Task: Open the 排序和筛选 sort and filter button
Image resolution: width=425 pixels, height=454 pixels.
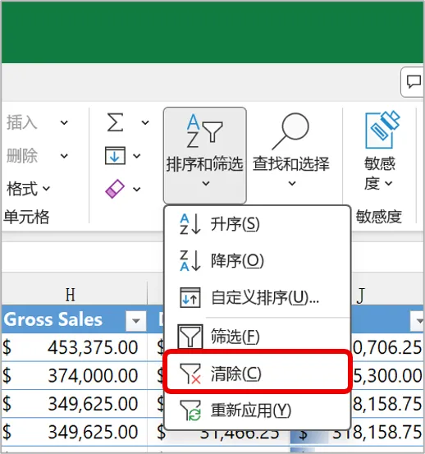Action: pos(205,155)
